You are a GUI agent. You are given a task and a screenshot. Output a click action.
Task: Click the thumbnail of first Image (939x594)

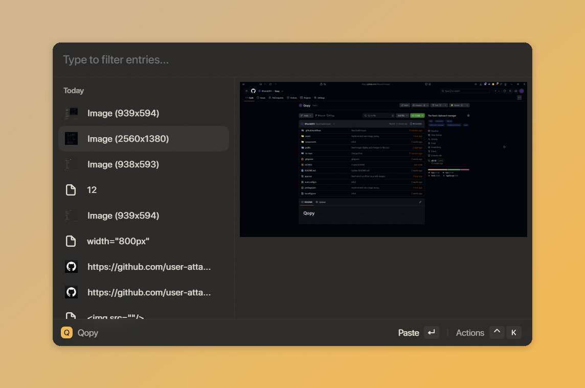pos(71,113)
